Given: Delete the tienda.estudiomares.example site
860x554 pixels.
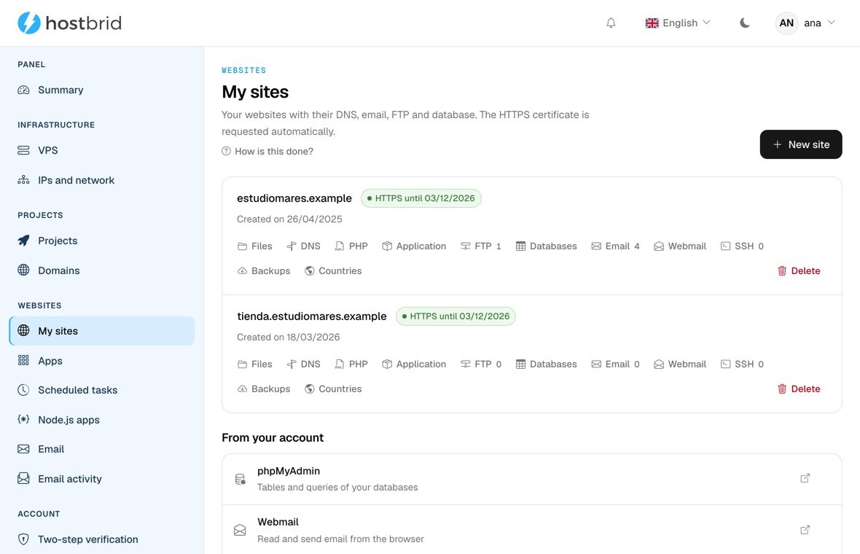Looking at the screenshot, I should 799,389.
